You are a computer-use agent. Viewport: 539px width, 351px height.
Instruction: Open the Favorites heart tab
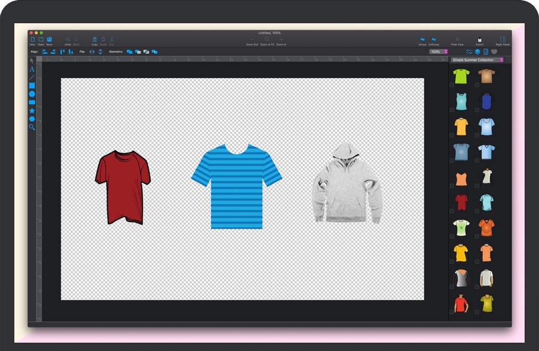point(494,51)
